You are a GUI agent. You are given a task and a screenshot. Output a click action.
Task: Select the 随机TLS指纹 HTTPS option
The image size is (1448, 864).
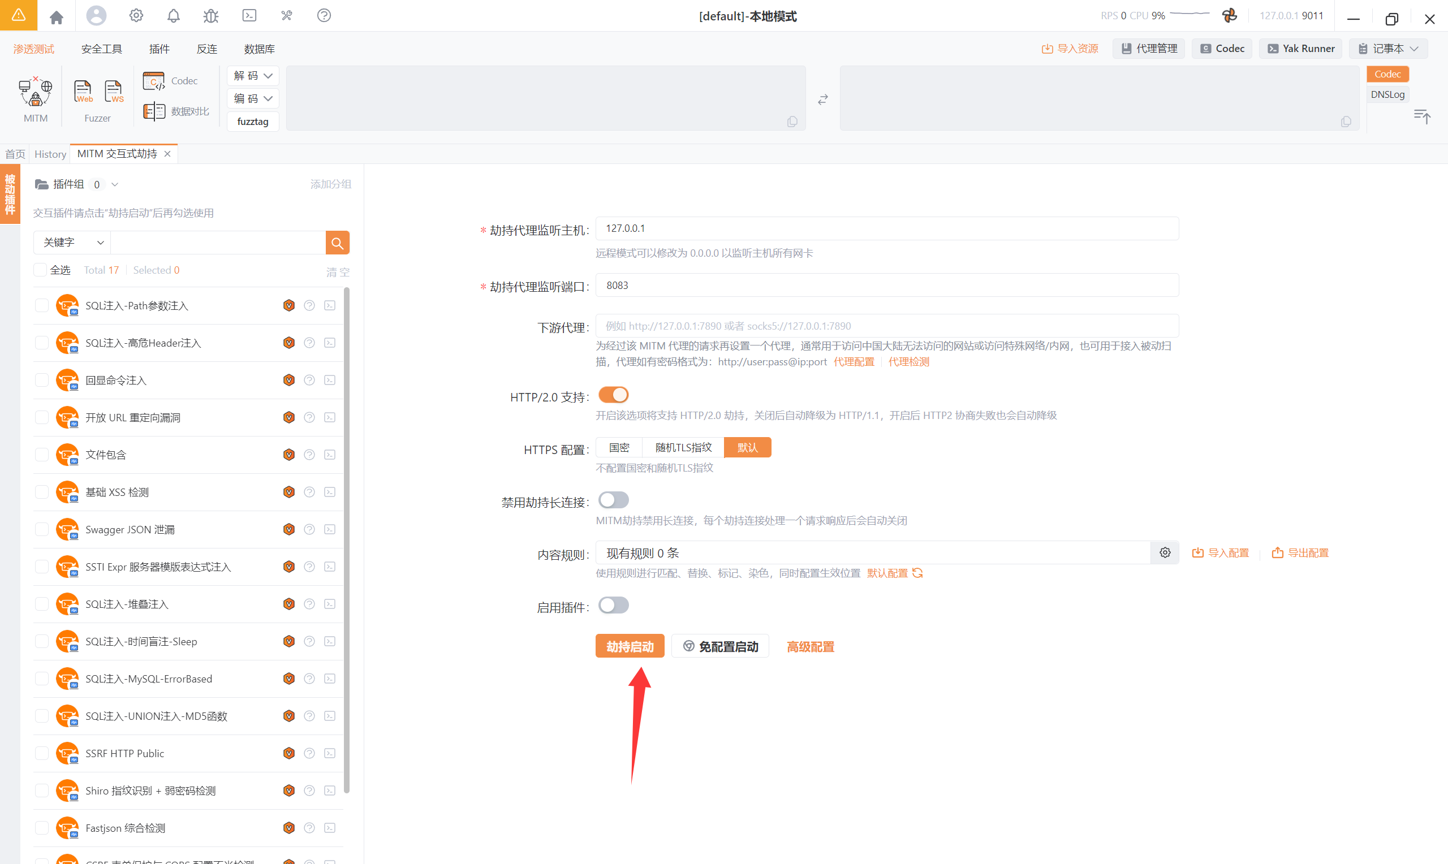pos(683,448)
